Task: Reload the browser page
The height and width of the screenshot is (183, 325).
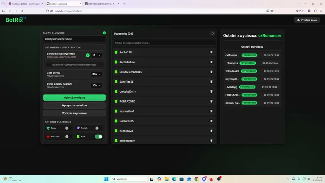Action: pyautogui.click(x=22, y=11)
